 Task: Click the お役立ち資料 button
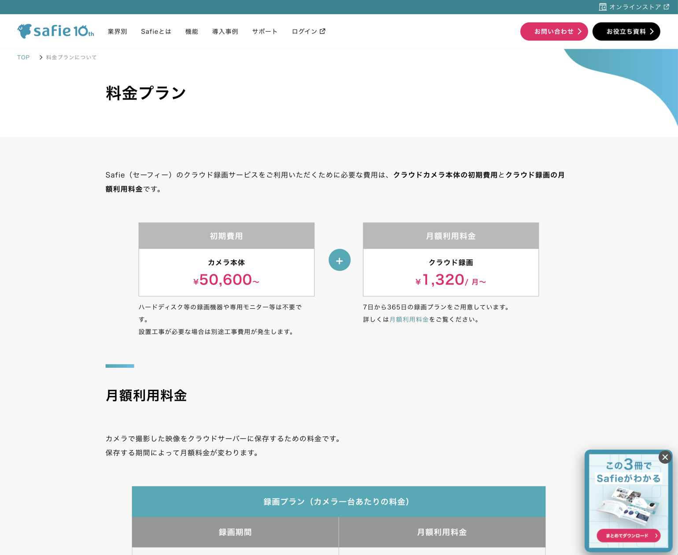point(626,31)
